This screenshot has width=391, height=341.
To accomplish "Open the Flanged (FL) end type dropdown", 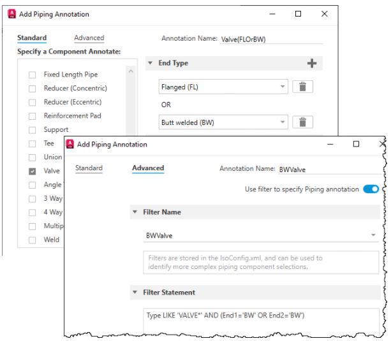I will coord(223,87).
